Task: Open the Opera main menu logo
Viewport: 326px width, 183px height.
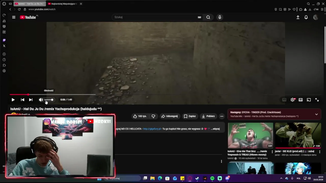Action: pyautogui.click(x=4, y=4)
